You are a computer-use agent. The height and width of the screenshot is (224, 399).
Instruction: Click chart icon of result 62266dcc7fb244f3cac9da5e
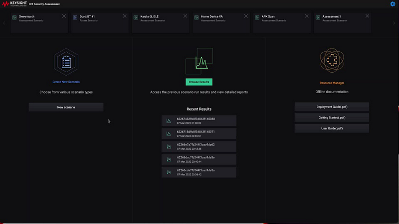click(x=169, y=159)
